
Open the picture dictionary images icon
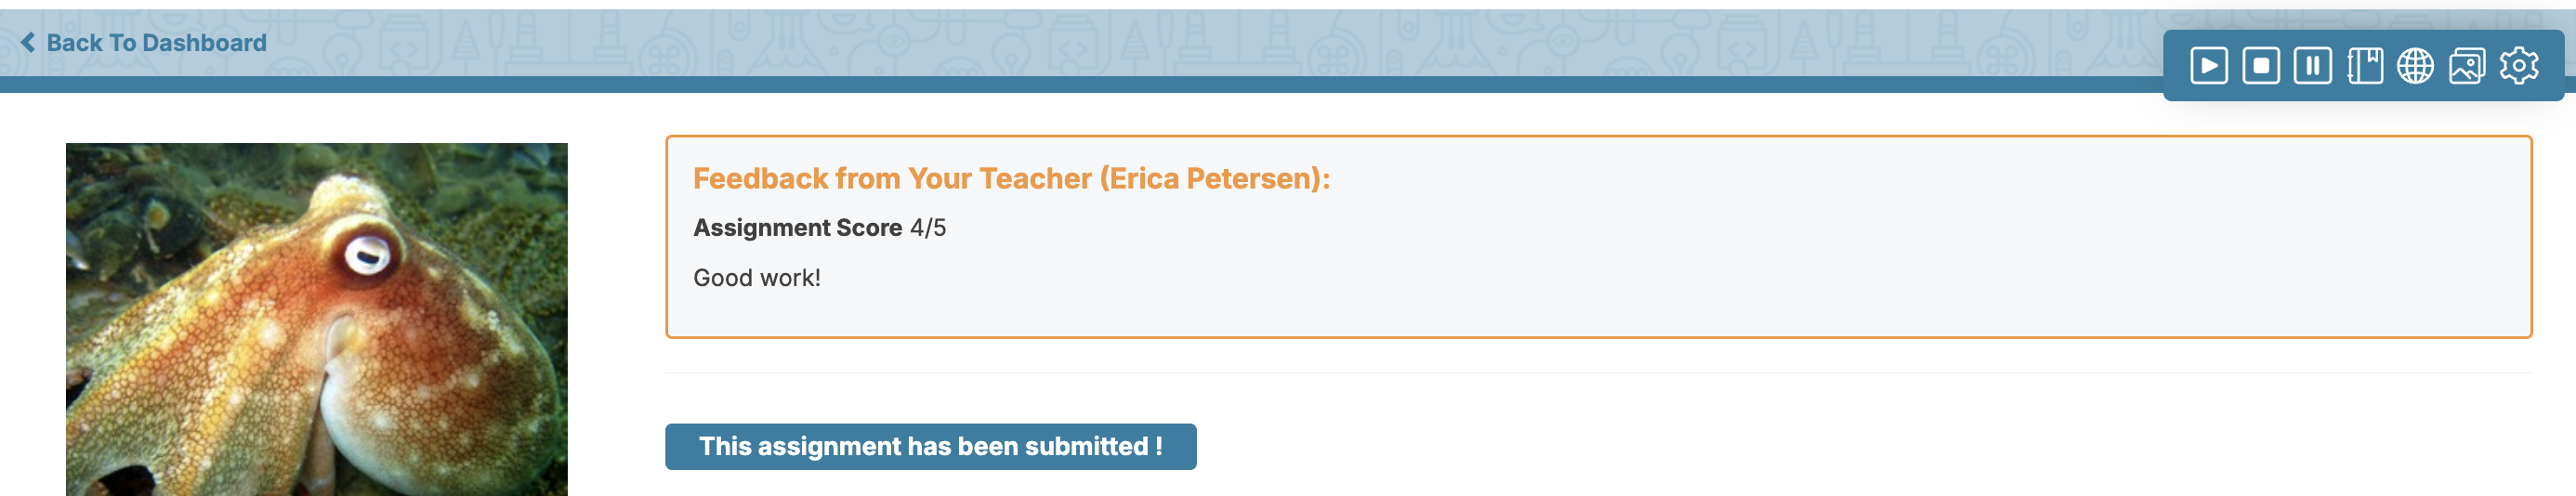(x=2467, y=66)
